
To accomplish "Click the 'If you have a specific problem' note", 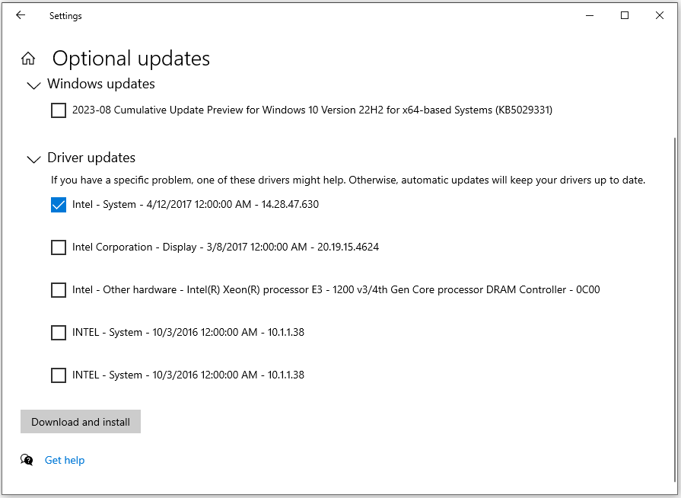I will pos(348,180).
